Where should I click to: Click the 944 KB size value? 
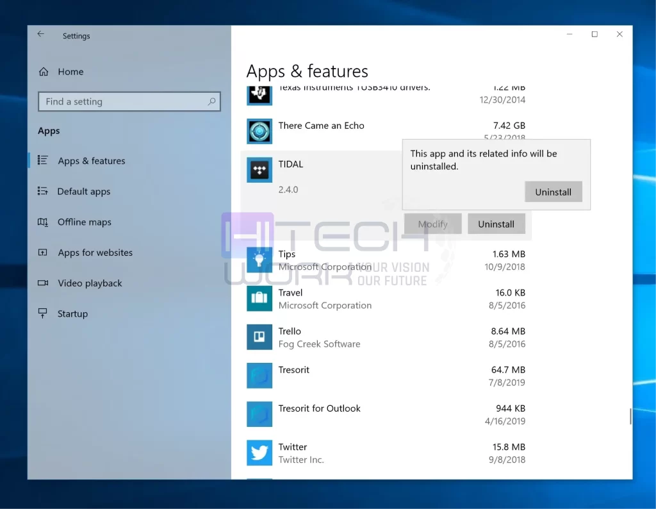point(511,408)
